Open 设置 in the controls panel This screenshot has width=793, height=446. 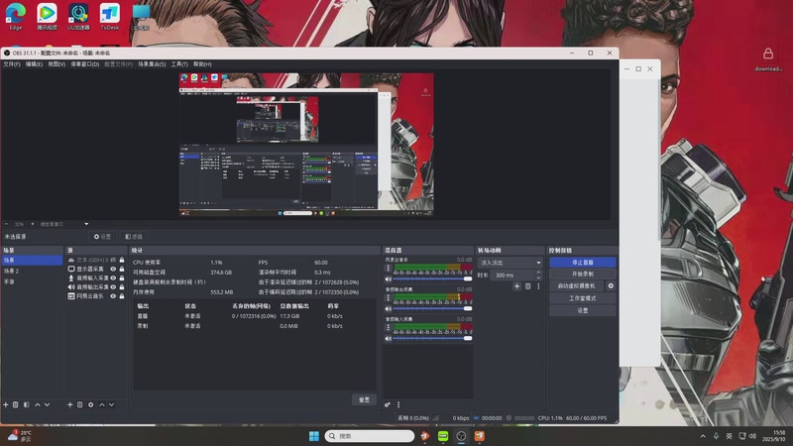coord(583,310)
